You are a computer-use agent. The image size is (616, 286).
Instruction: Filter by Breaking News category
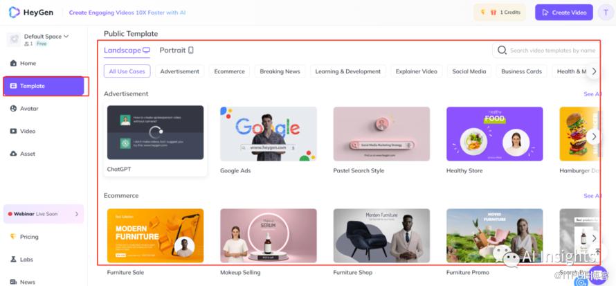click(x=280, y=71)
